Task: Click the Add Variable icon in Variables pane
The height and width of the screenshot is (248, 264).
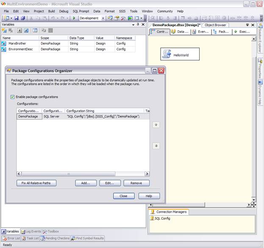Action: coord(4,30)
